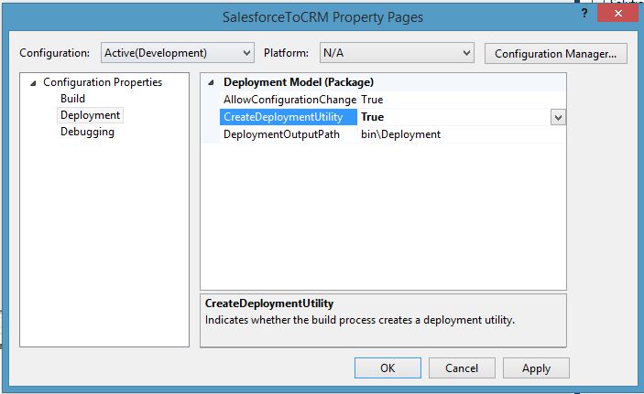Click the help question mark button
The width and height of the screenshot is (644, 394).
(x=584, y=13)
